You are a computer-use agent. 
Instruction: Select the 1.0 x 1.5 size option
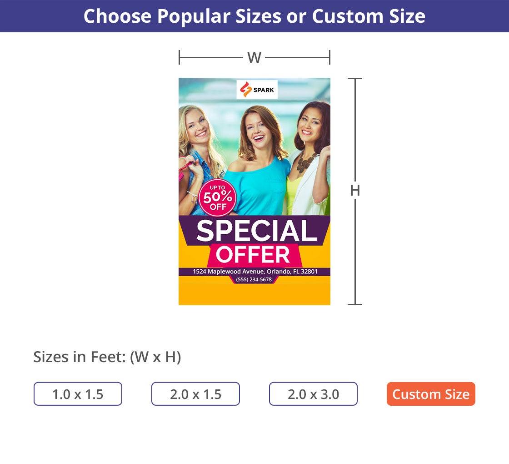(78, 394)
